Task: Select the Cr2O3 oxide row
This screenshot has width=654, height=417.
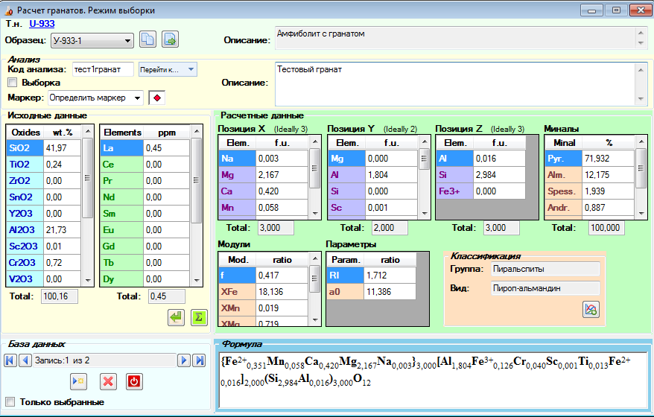Action: pyautogui.click(x=44, y=263)
